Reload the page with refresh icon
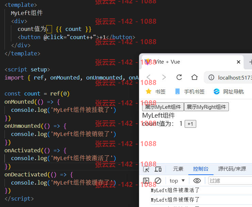 pos(179,77)
